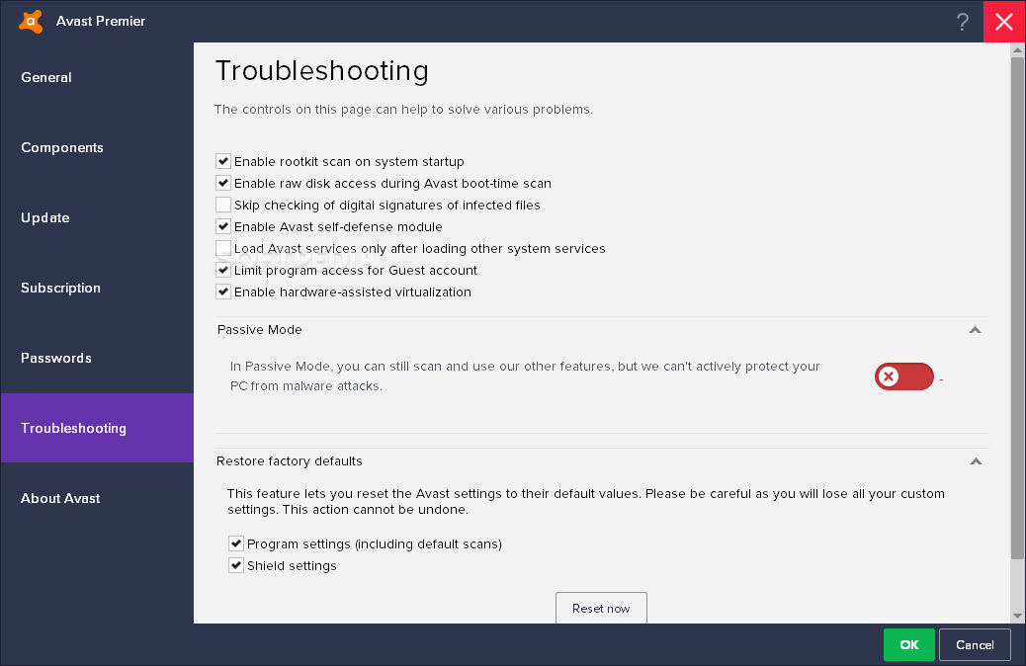Screen dimensions: 1026x666
Task: Click the Restore factory defaults title
Action: (290, 461)
